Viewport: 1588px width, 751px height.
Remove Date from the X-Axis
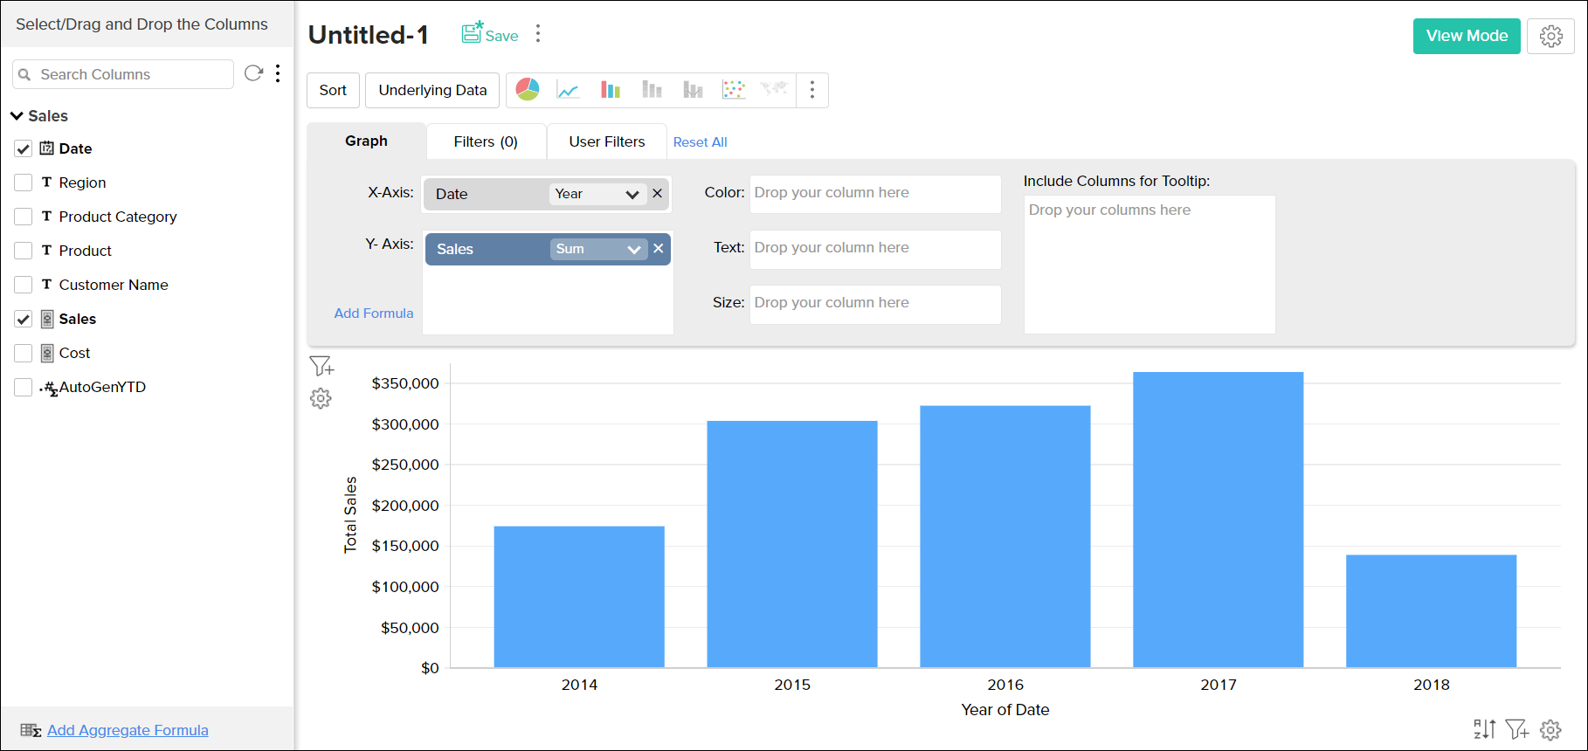tap(658, 194)
